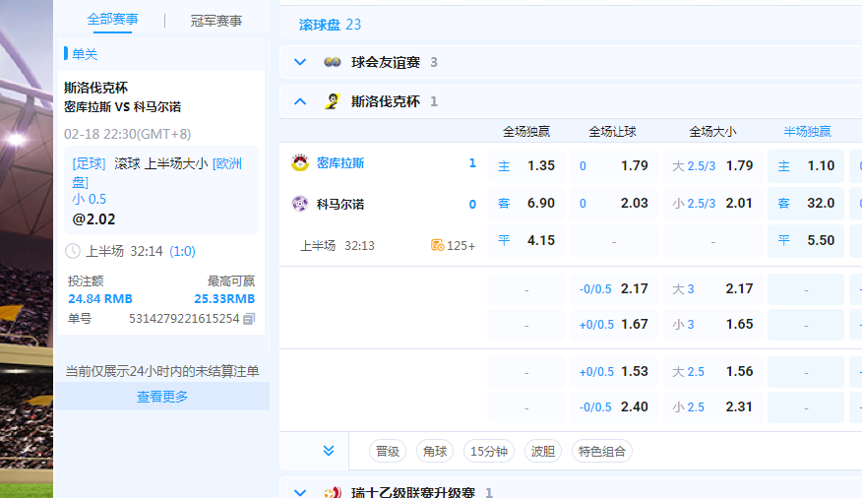
Task: Click 查看更多 to view more bets
Action: pyautogui.click(x=162, y=397)
